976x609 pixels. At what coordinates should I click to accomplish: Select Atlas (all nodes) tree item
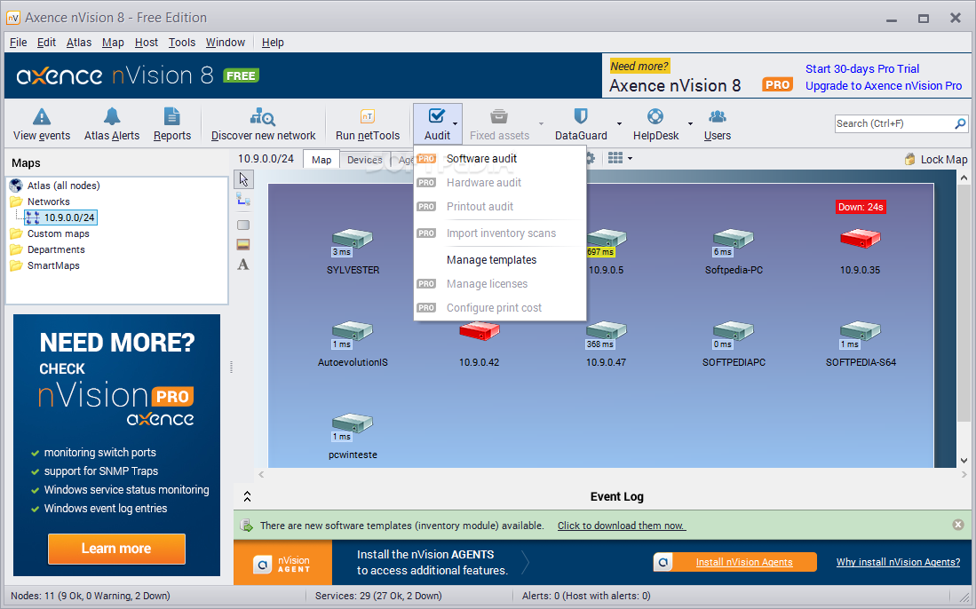click(63, 186)
